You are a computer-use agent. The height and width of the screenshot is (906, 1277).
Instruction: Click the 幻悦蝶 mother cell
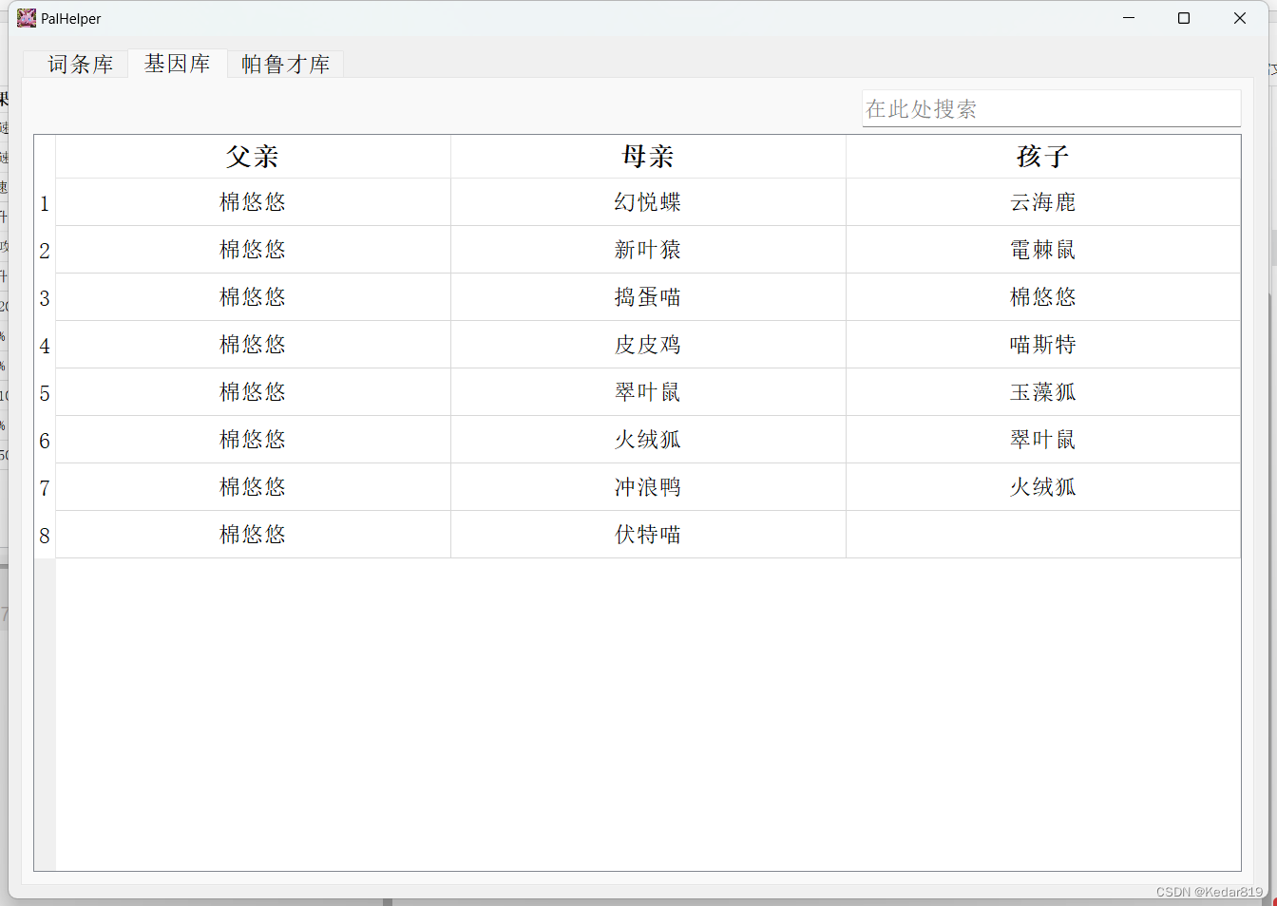pyautogui.click(x=648, y=202)
